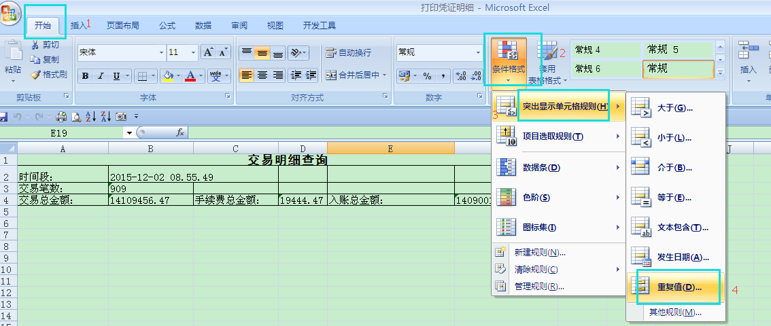The image size is (771, 326).
Task: Open print preview from quick access toolbar
Action: click(x=76, y=117)
